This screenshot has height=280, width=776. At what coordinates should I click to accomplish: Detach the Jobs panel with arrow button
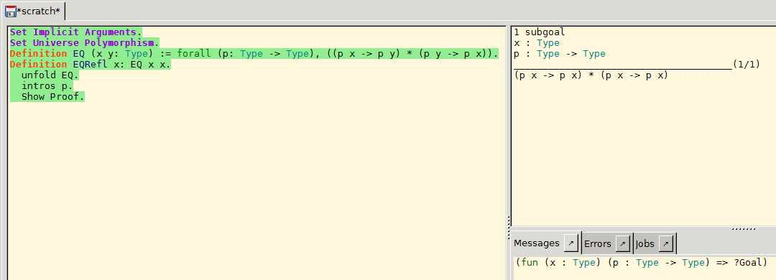(666, 243)
